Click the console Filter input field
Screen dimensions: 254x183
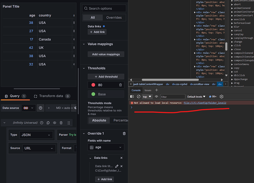tap(173, 97)
